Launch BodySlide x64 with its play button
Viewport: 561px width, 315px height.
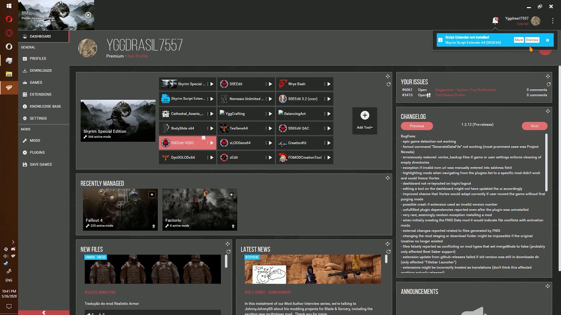click(212, 128)
